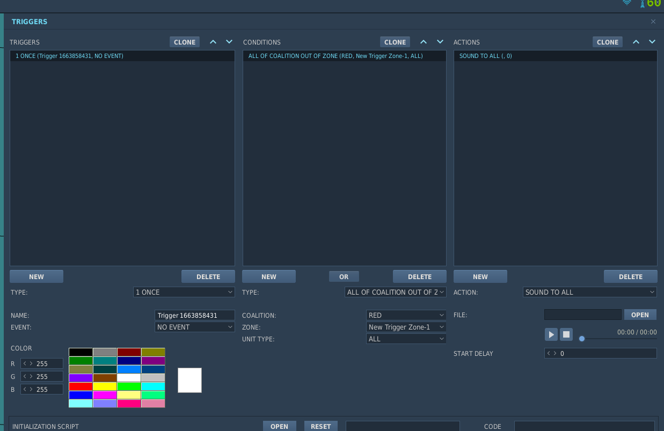Move selected action up with arrow
Image resolution: width=664 pixels, height=431 pixels.
[x=636, y=42]
